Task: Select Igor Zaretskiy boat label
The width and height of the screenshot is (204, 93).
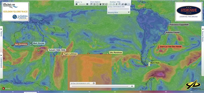Action: click(21, 44)
